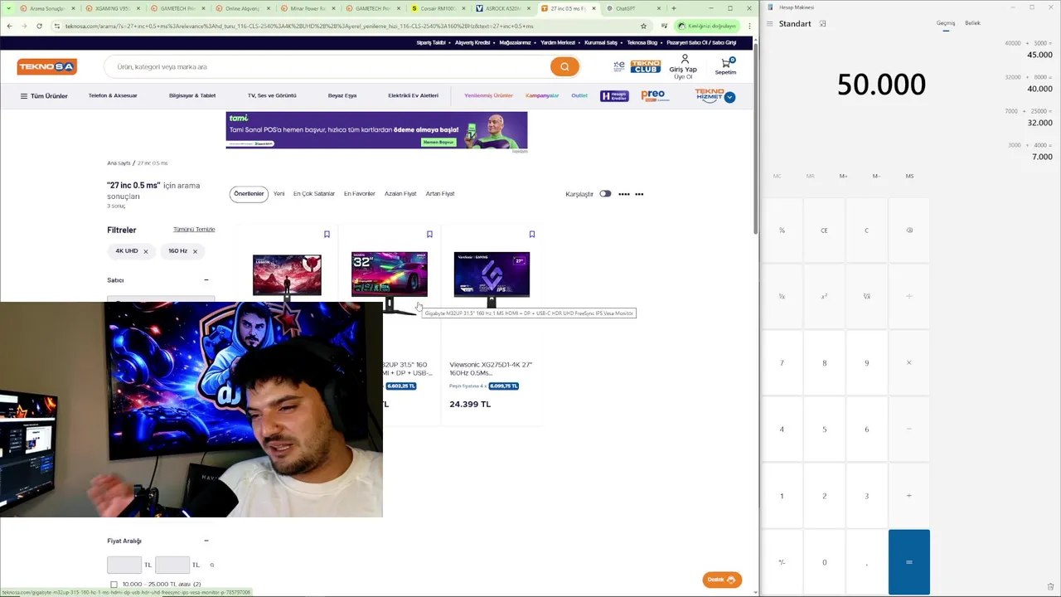Open Chrome's three-dot menu

pyautogui.click(x=749, y=26)
